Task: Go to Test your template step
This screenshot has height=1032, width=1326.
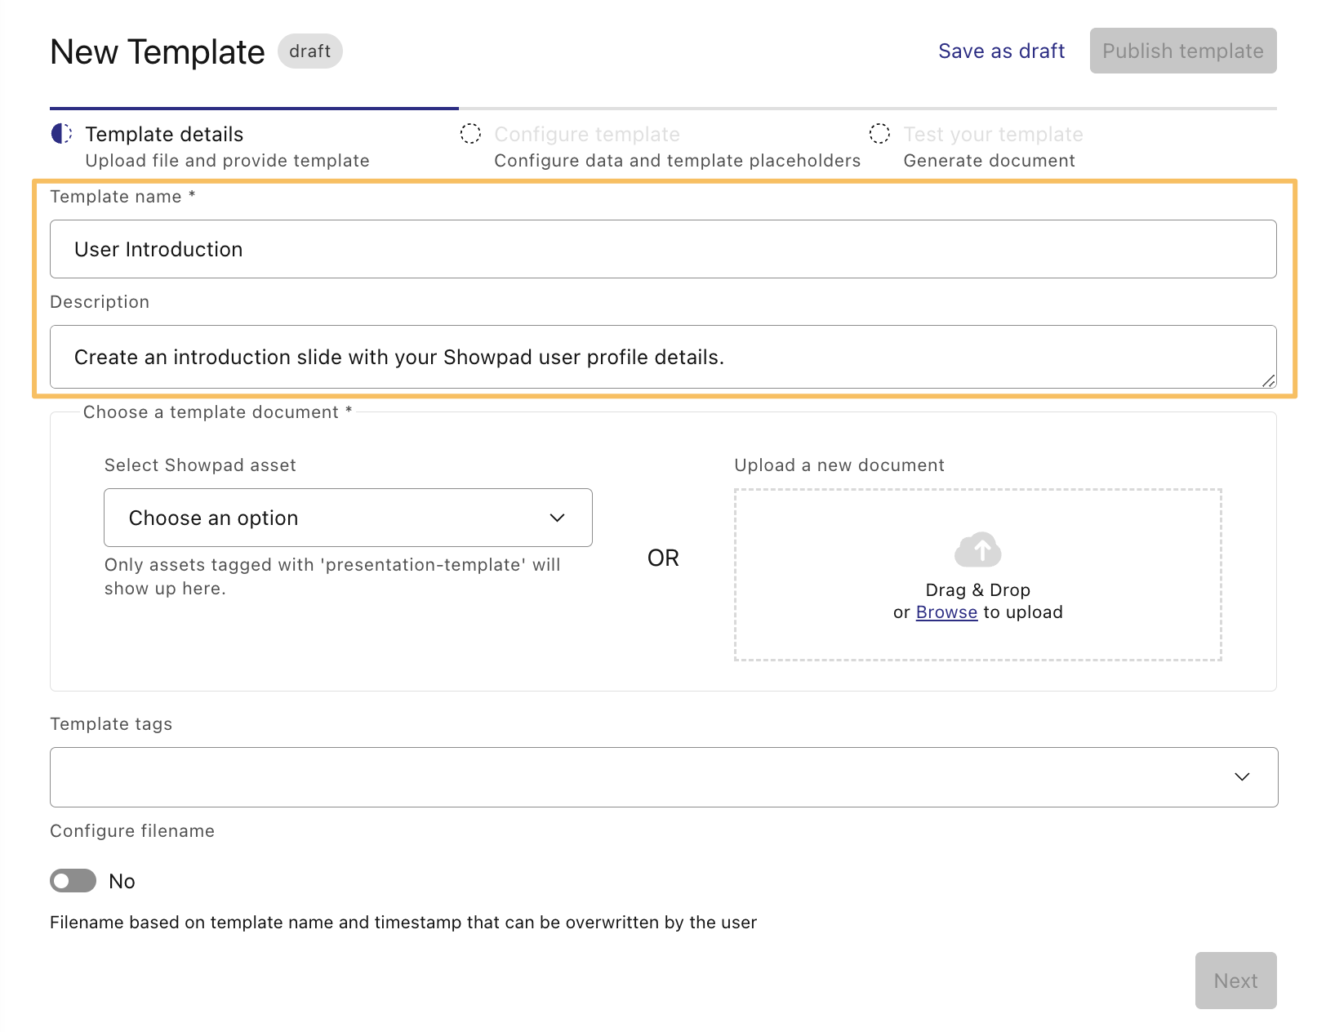Action: tap(993, 134)
